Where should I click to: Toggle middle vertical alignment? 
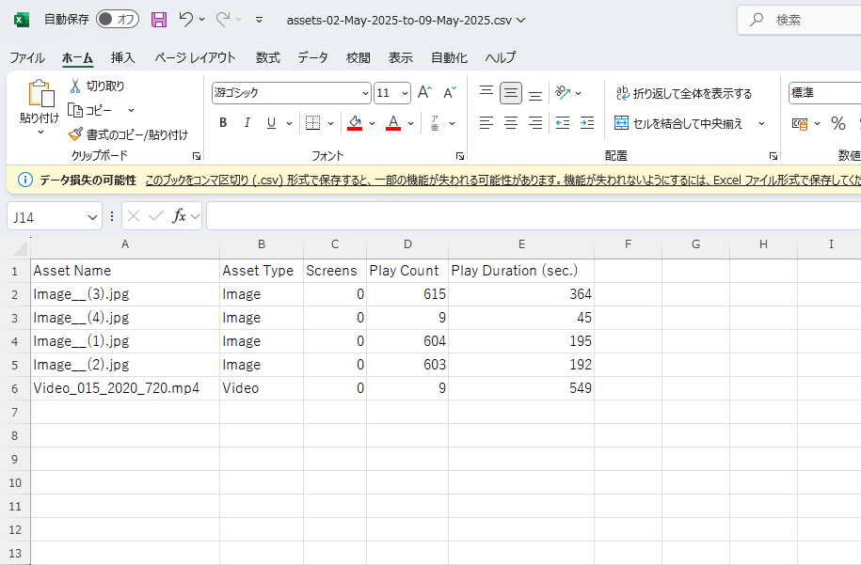[x=511, y=93]
